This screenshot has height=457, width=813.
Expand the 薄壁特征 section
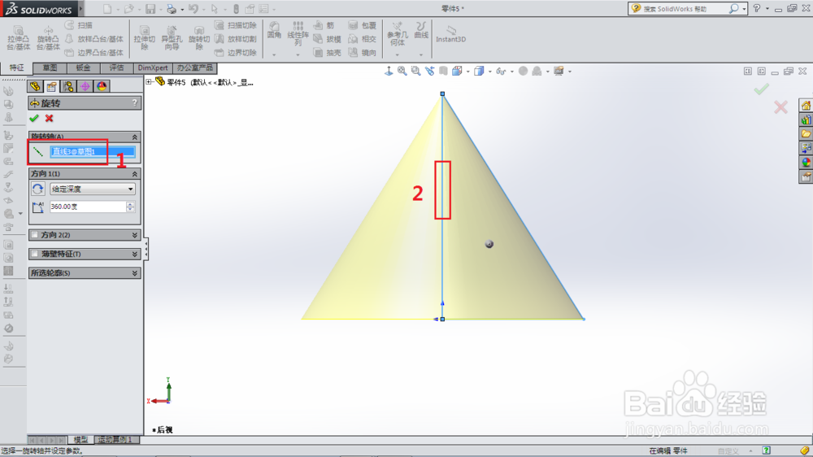(135, 254)
